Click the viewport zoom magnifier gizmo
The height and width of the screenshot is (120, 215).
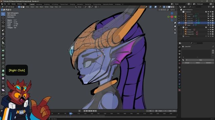[175, 23]
